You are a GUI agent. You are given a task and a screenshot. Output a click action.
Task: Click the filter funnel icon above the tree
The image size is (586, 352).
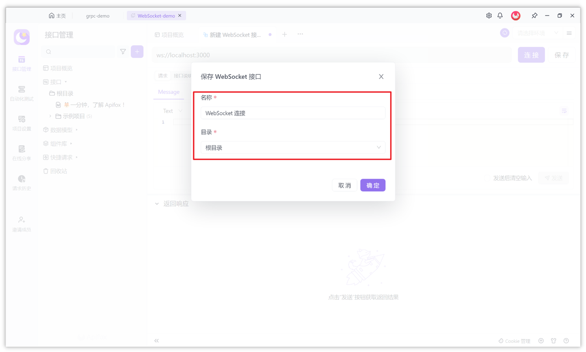click(123, 52)
